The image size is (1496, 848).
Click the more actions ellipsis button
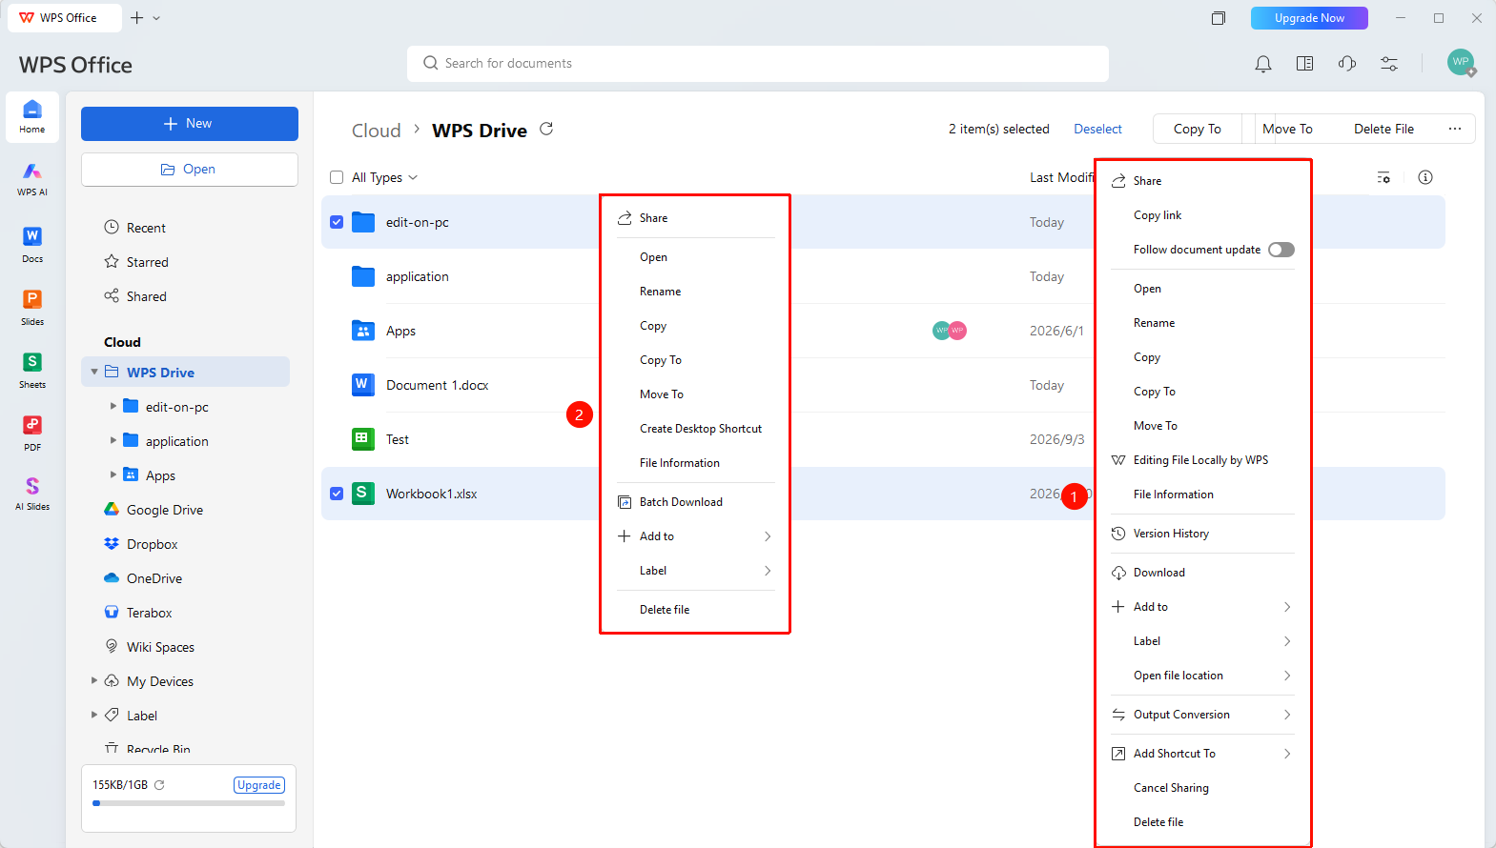[x=1455, y=129]
